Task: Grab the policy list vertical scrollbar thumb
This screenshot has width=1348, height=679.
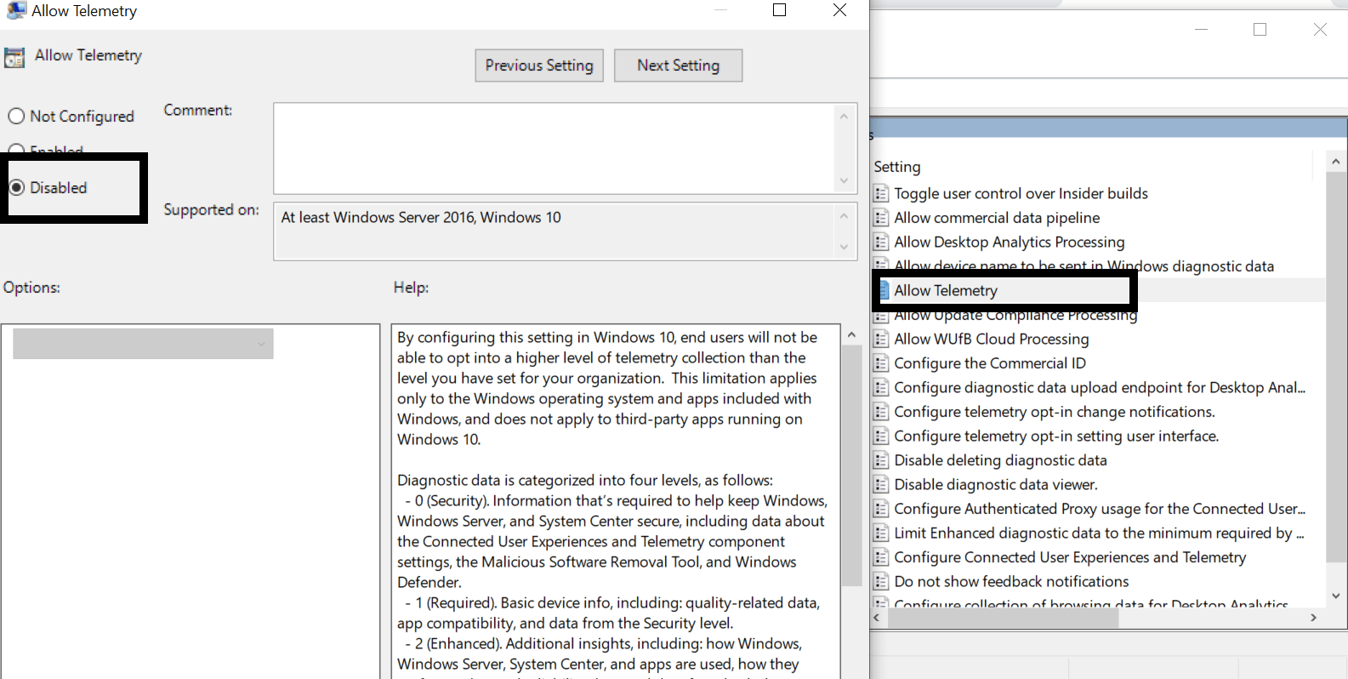Action: [1335, 368]
